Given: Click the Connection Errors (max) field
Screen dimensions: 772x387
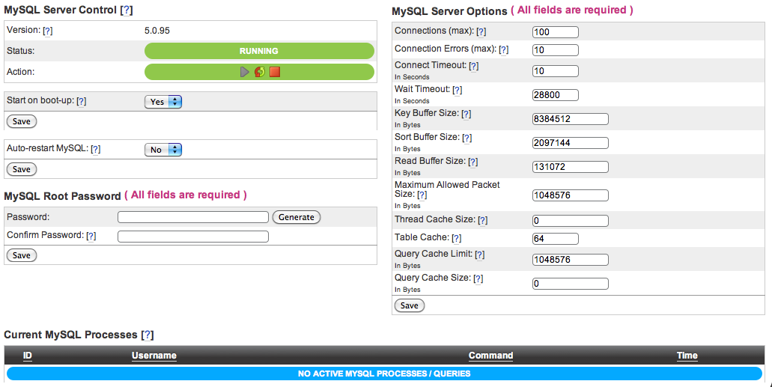Looking at the screenshot, I should click(x=556, y=50).
